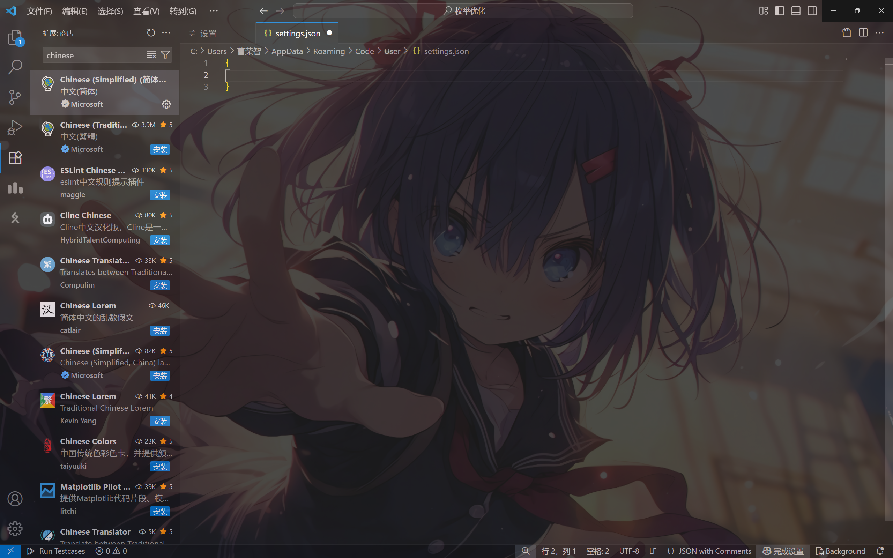The height and width of the screenshot is (558, 893).
Task: Open notifications bell in status bar
Action: pos(880,551)
